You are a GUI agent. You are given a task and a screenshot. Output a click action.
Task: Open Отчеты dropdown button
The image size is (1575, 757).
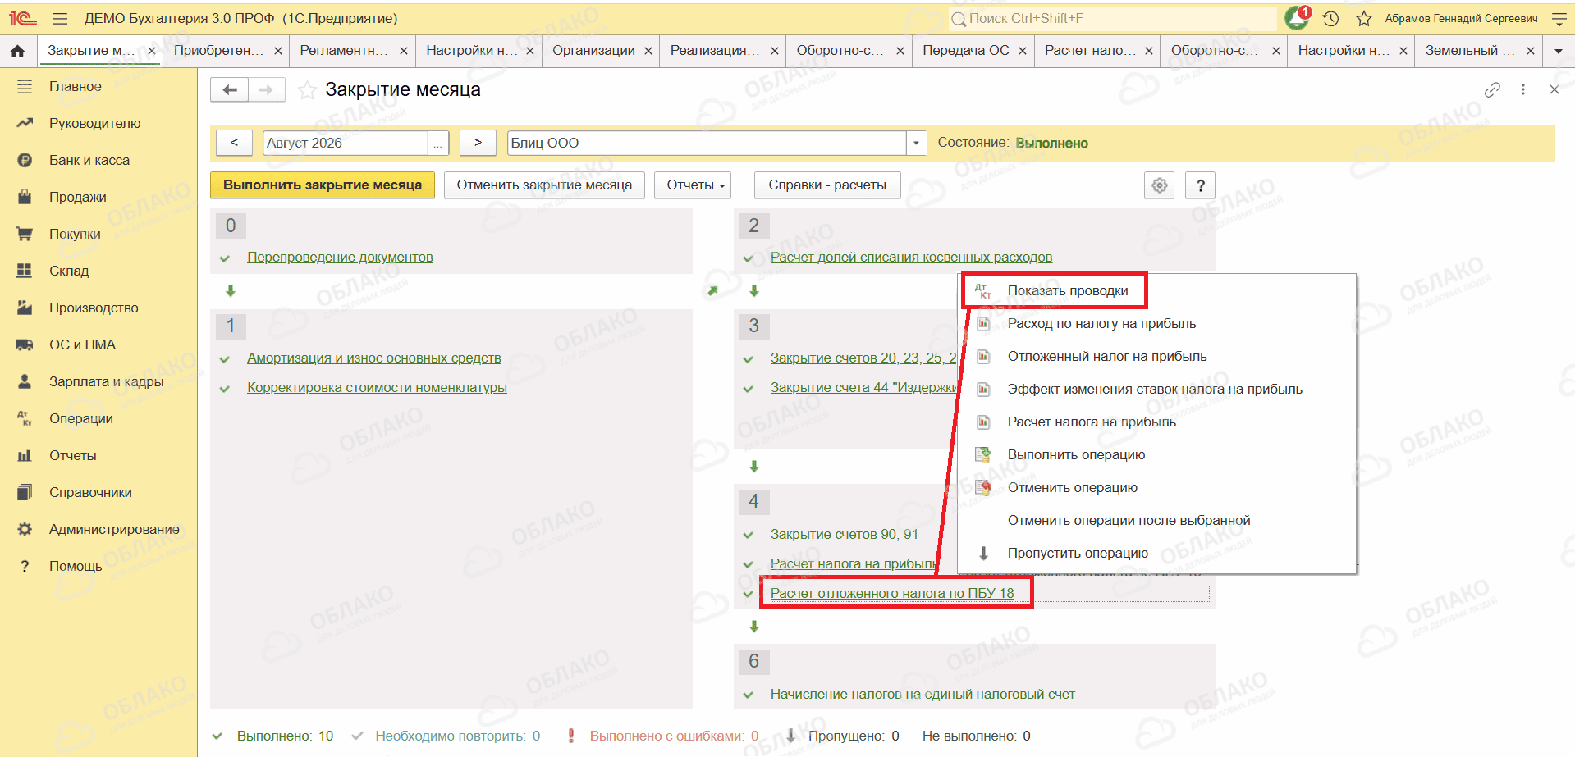coord(693,185)
